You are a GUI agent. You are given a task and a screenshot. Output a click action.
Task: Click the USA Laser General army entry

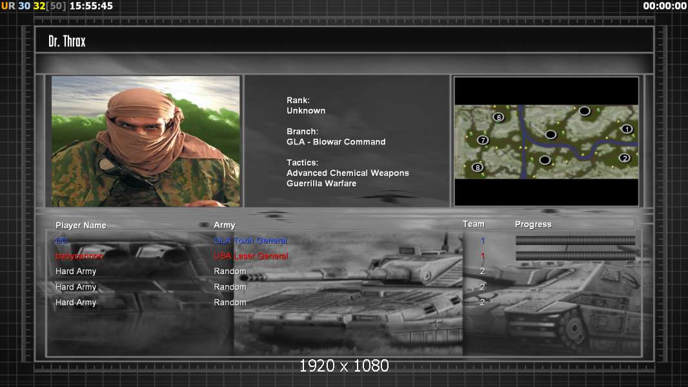pos(251,256)
